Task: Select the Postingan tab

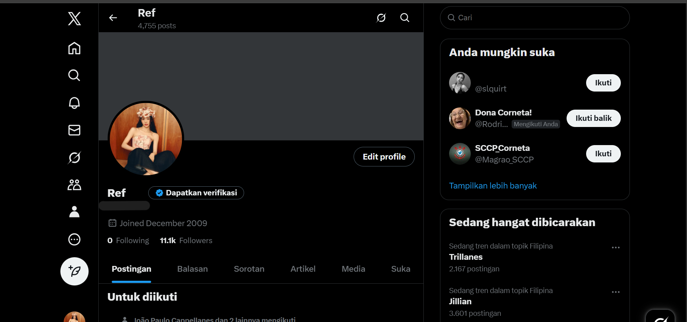Action: click(x=131, y=269)
